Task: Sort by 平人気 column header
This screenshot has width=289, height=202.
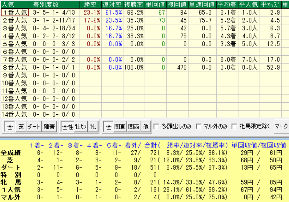Action: click(x=249, y=5)
